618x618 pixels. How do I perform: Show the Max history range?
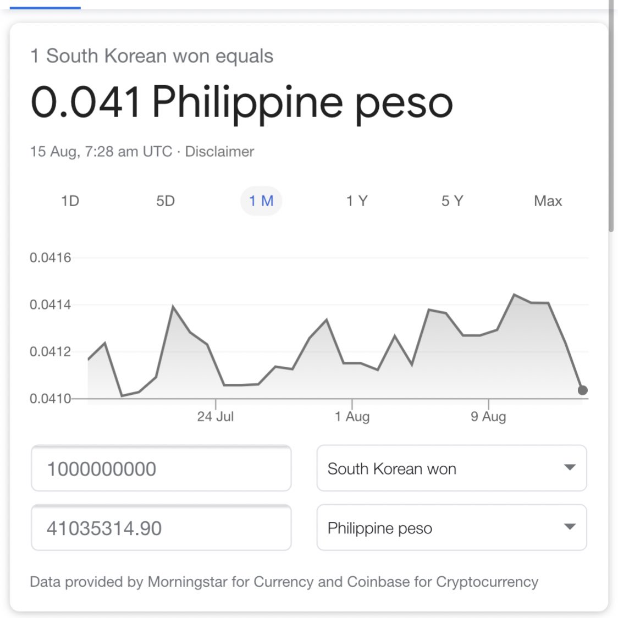pyautogui.click(x=548, y=201)
